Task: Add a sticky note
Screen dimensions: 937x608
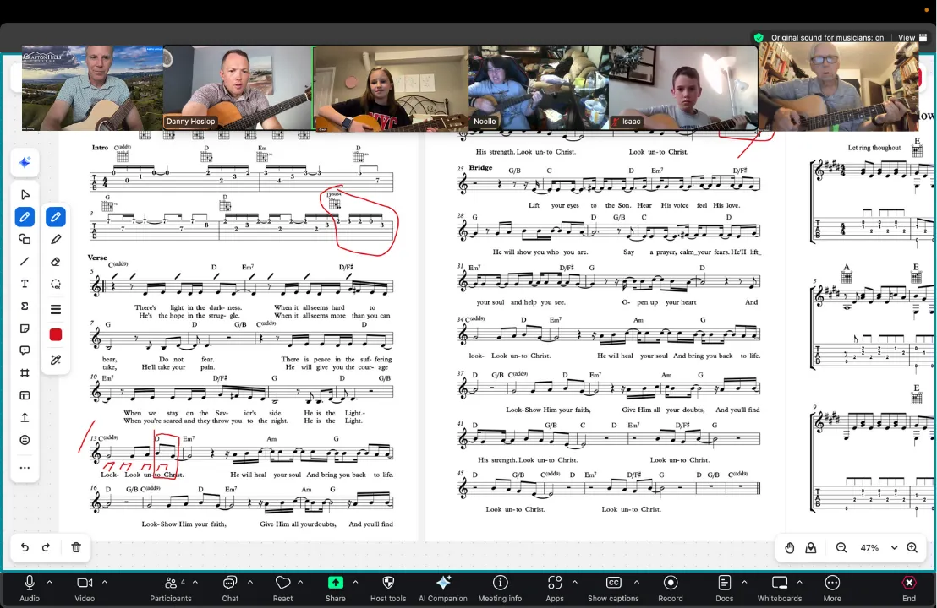Action: click(25, 328)
